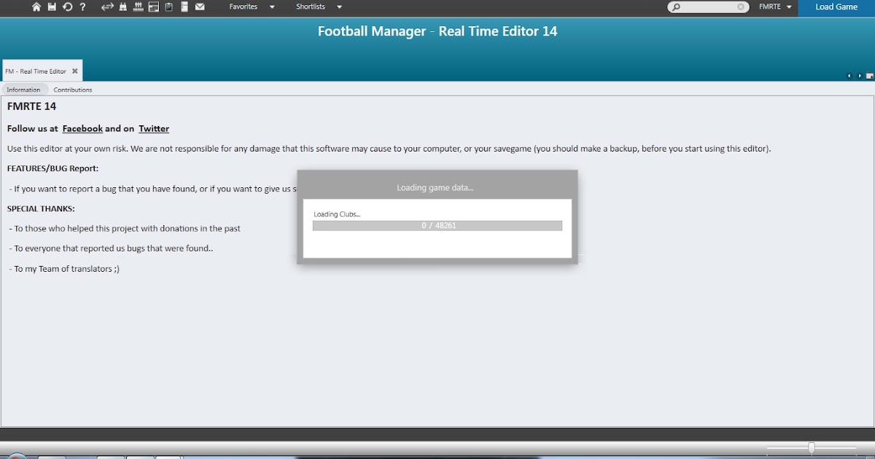Click the Reload circular arrow icon
875x459 pixels.
[67, 7]
